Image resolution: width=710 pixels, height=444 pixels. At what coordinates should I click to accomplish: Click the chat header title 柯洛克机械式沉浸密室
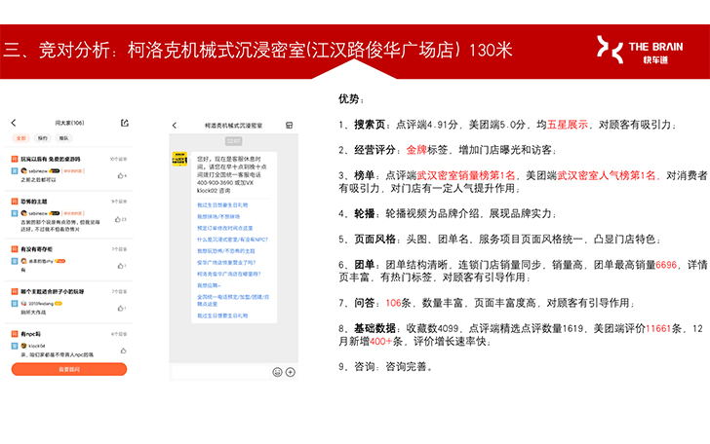234,126
